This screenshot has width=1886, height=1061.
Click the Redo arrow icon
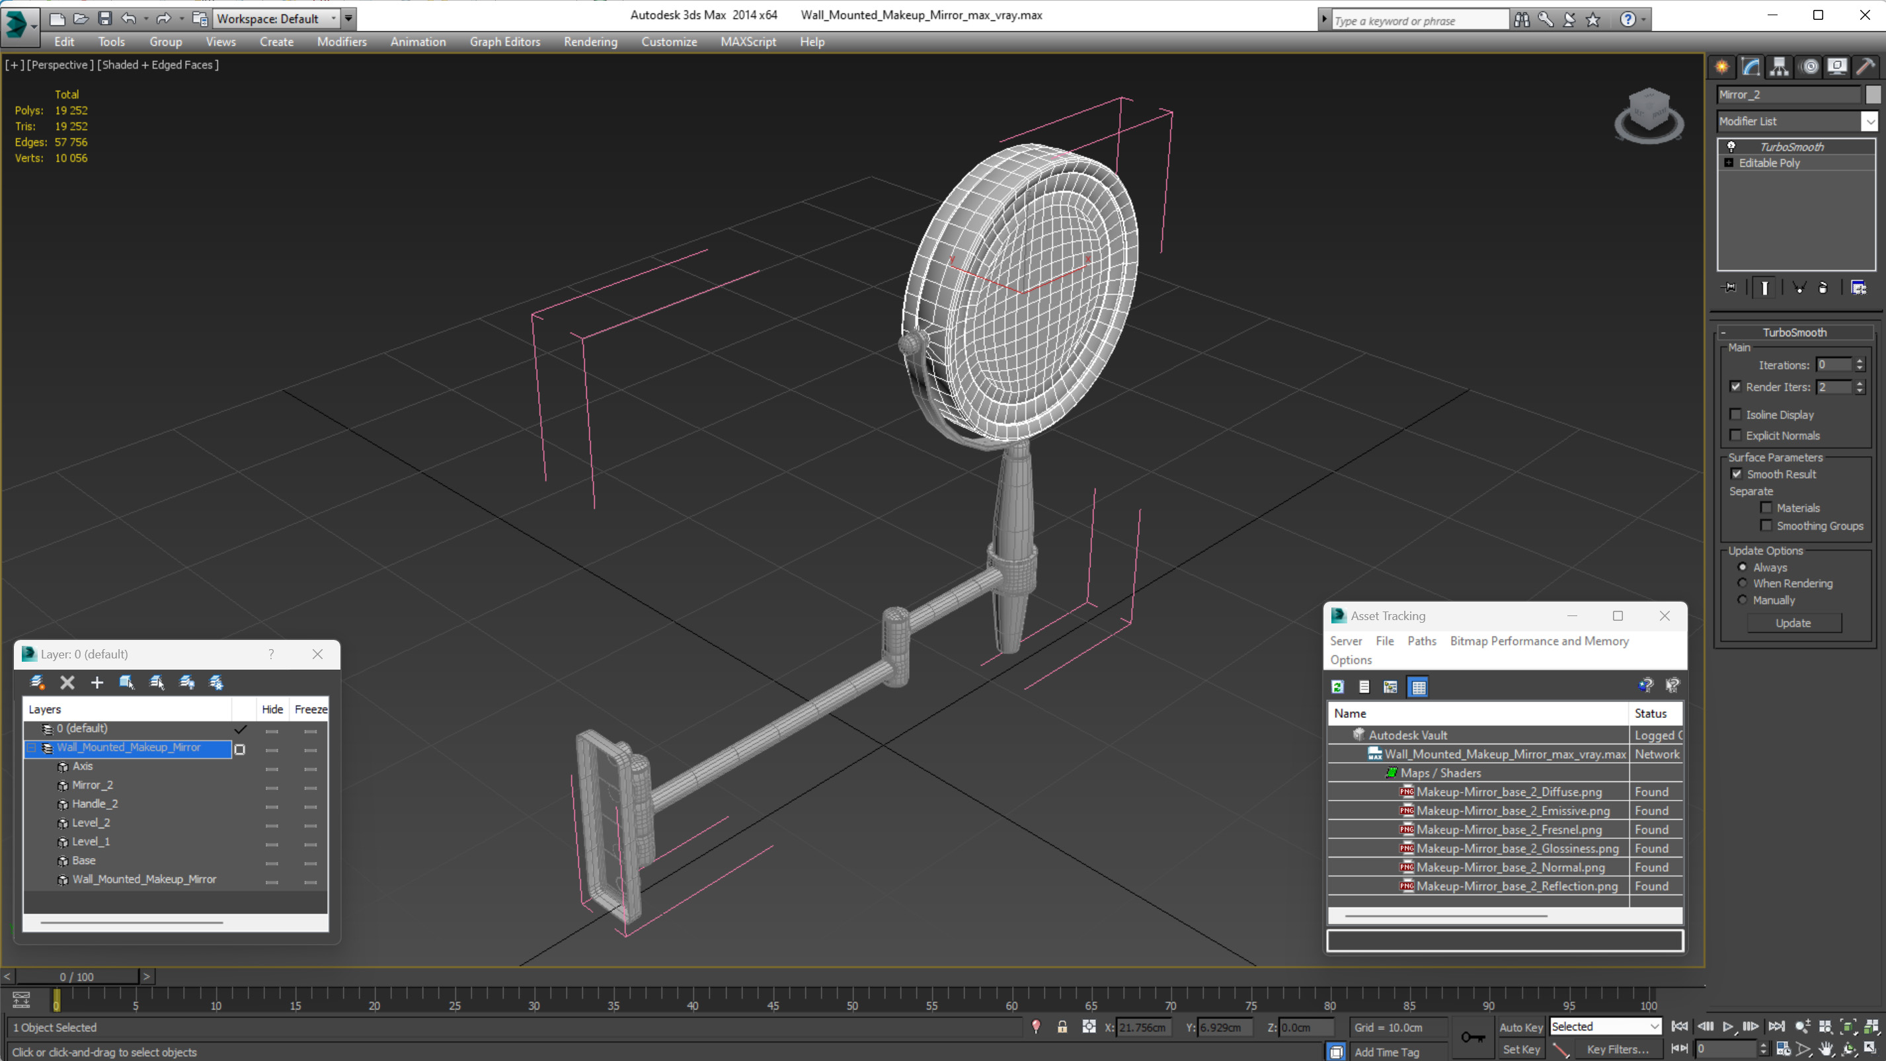(164, 19)
